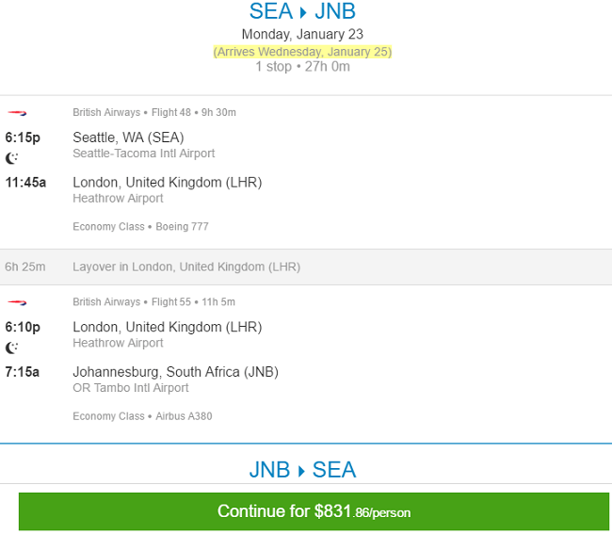Click Johannesburg, South Africa (JNB) arrival
The image size is (612, 534).
pyautogui.click(x=176, y=372)
